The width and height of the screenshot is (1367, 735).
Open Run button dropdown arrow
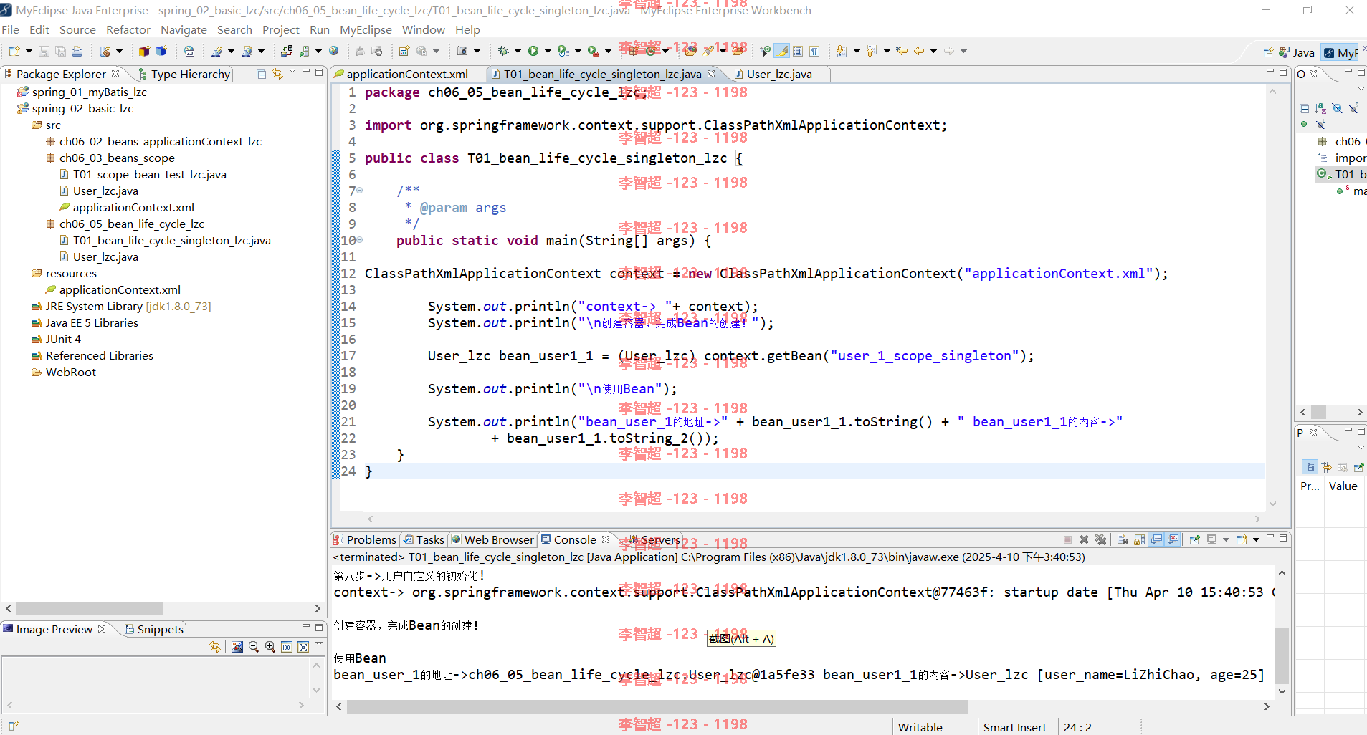pyautogui.click(x=548, y=51)
